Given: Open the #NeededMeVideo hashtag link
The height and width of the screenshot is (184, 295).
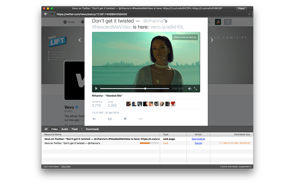Looking at the screenshot, I should click(x=112, y=27).
